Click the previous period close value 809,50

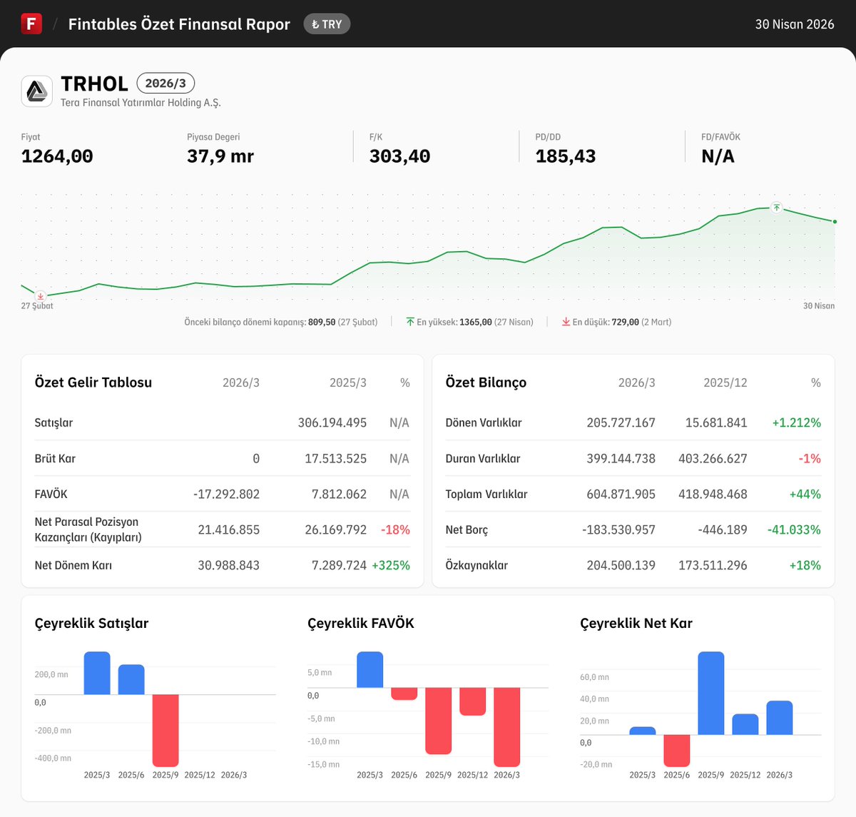(322, 322)
